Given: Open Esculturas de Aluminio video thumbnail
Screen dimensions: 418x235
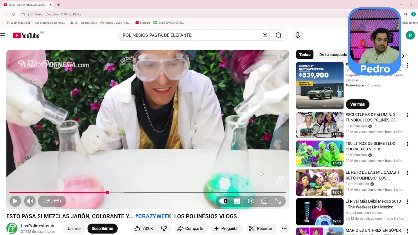Looking at the screenshot, I should 319,125.
